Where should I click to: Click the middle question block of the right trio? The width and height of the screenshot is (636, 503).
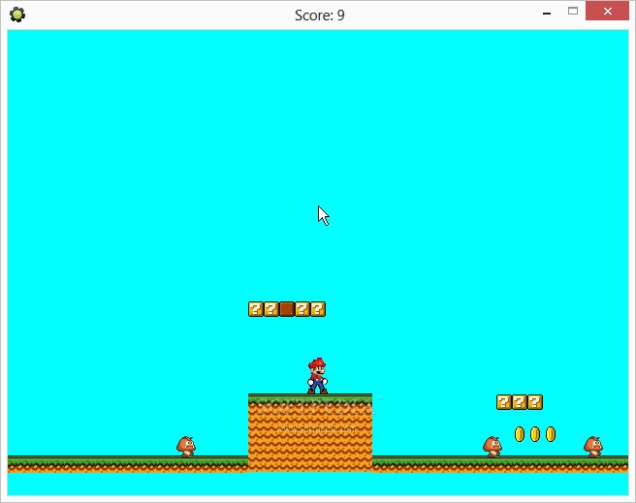click(x=520, y=402)
